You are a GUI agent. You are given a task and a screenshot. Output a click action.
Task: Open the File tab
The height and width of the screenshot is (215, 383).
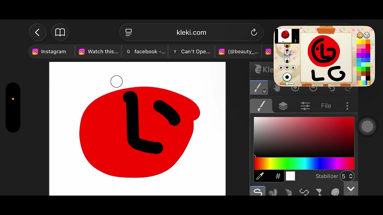point(326,106)
